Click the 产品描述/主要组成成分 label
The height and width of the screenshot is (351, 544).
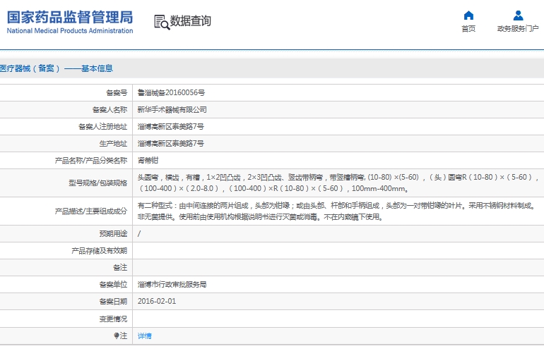tap(91, 211)
